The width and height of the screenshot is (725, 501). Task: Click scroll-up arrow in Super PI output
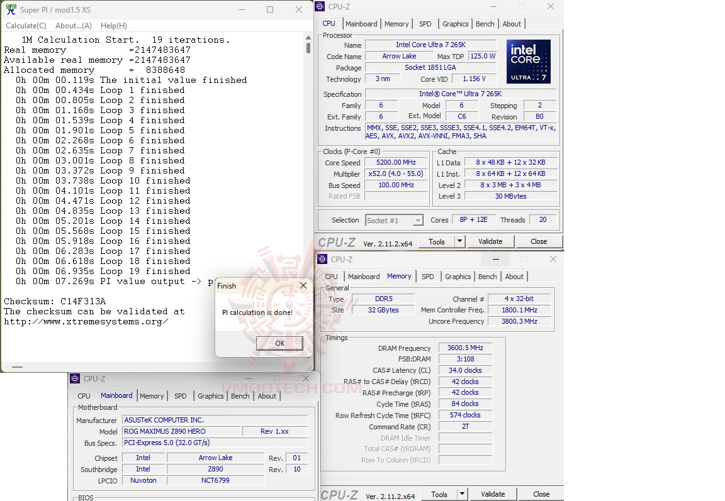click(308, 37)
